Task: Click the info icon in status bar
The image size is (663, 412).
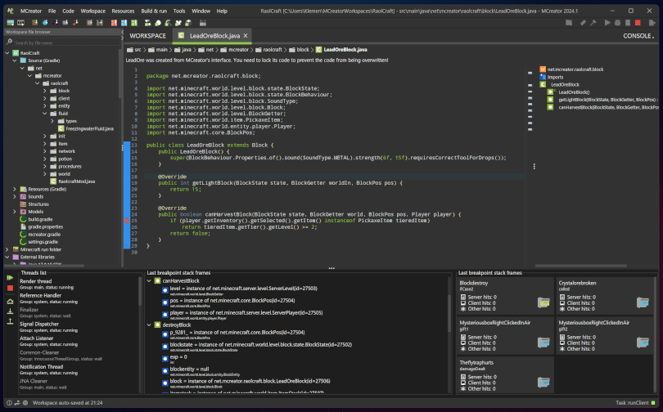Action: tap(9, 403)
